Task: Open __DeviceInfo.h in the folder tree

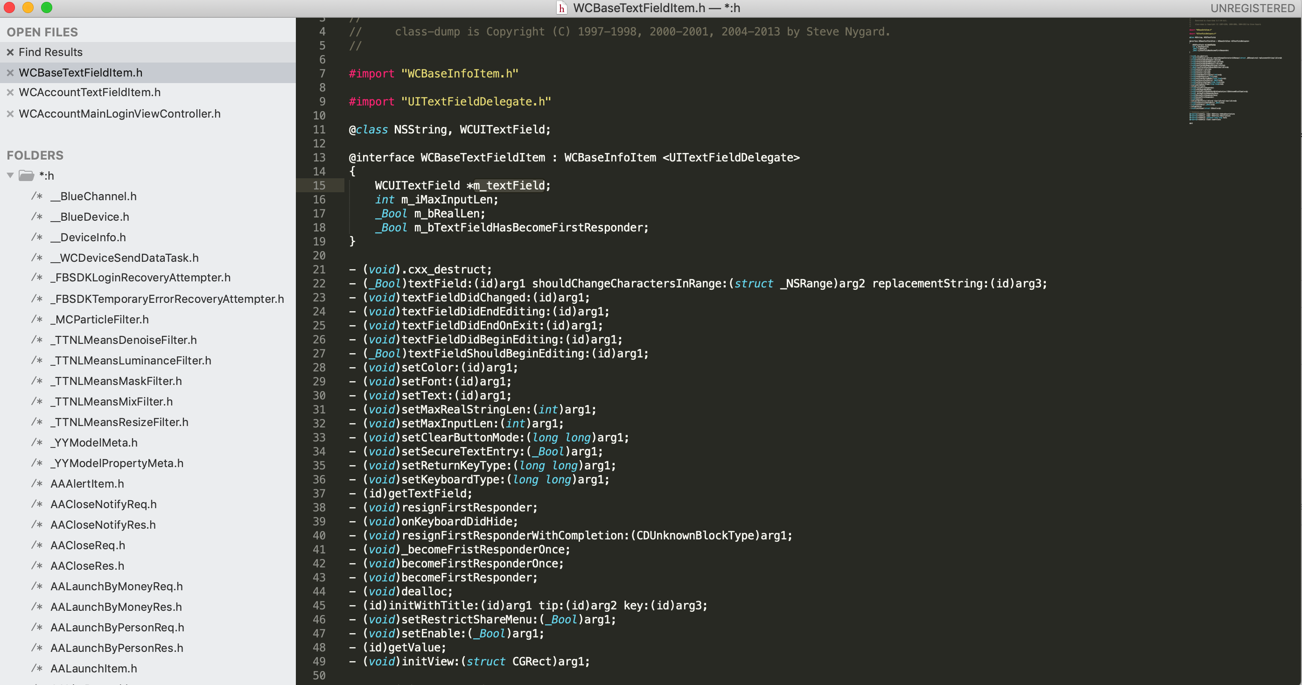Action: coord(88,238)
